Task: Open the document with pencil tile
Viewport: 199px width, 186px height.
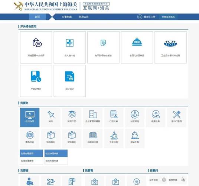Action: [103, 47]
